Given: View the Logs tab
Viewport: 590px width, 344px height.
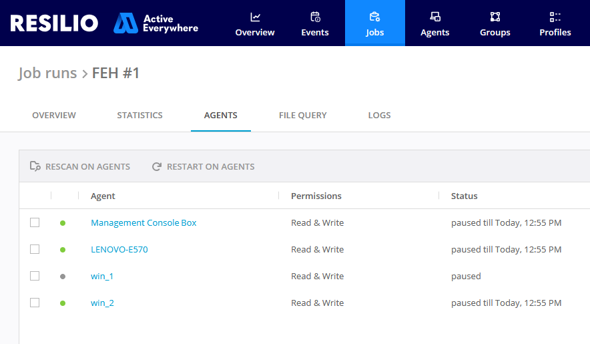Looking at the screenshot, I should 379,115.
